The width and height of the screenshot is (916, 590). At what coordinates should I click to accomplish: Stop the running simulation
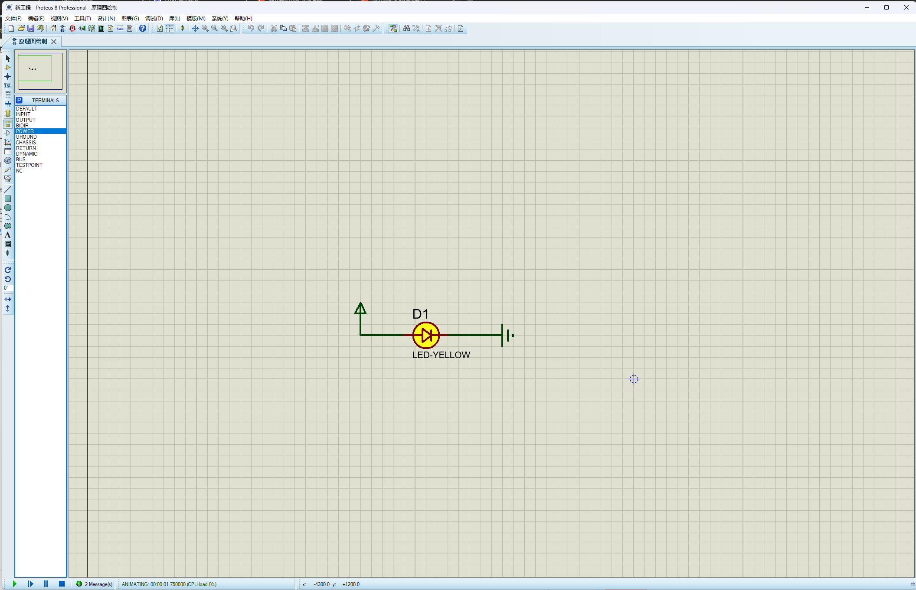62,584
